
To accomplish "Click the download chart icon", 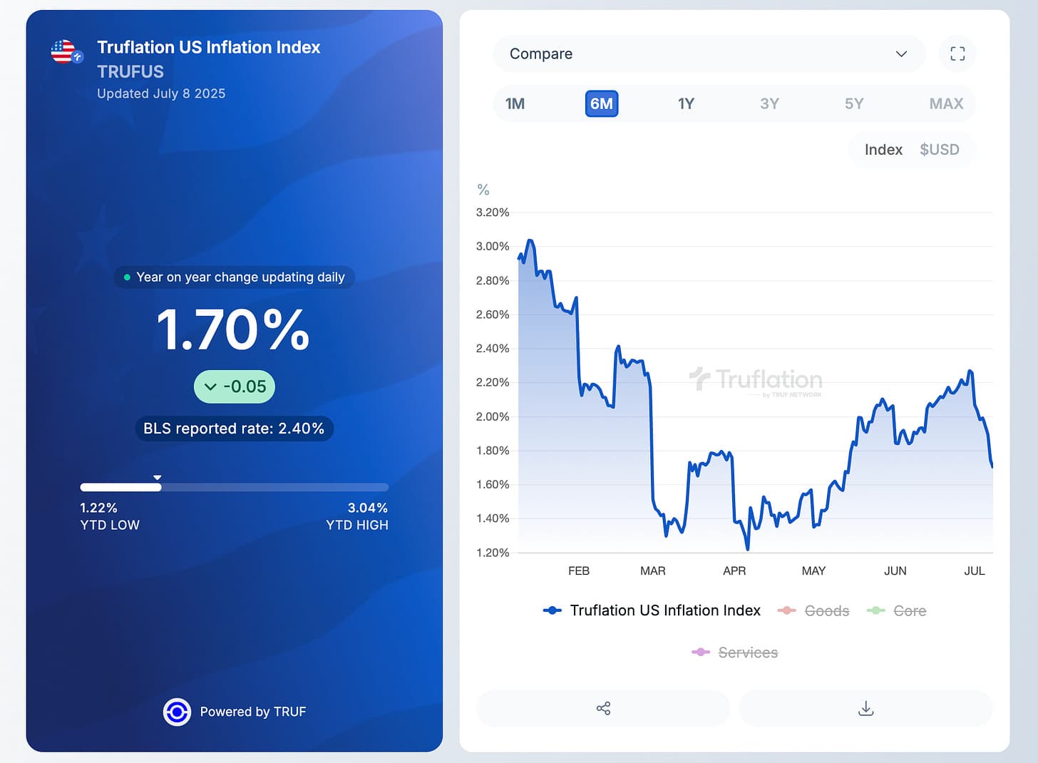I will [865, 708].
